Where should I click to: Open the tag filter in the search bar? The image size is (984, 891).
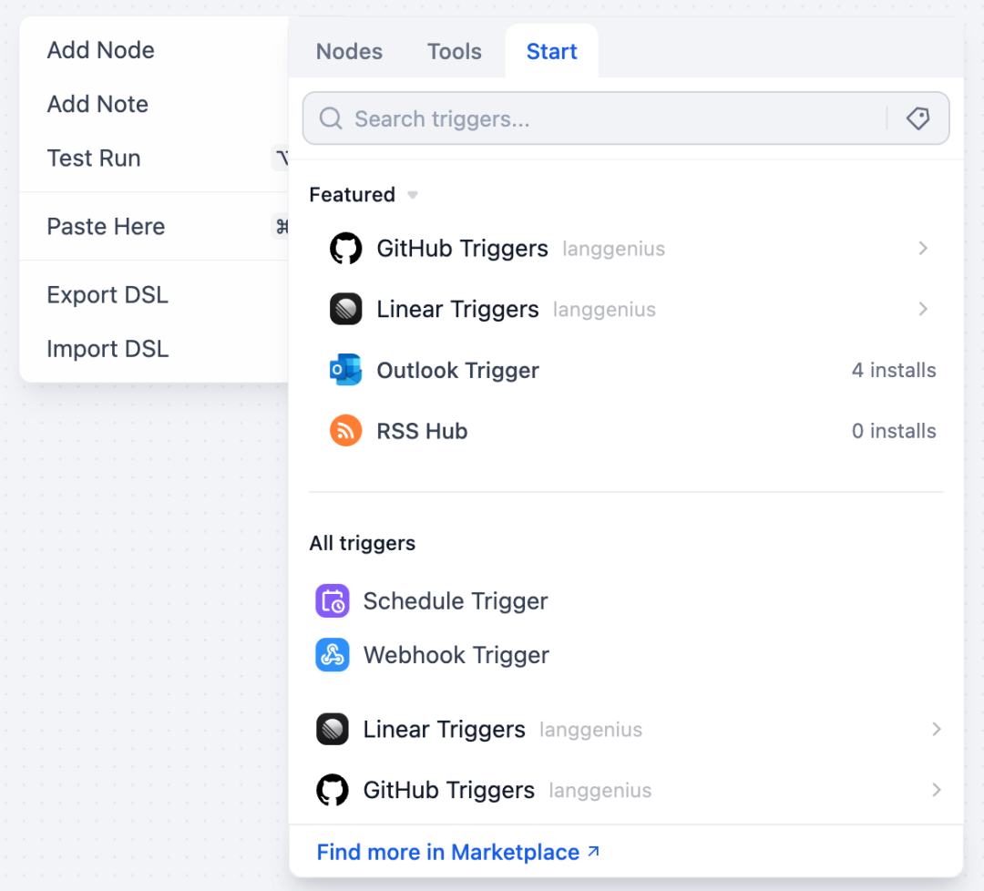pos(917,118)
